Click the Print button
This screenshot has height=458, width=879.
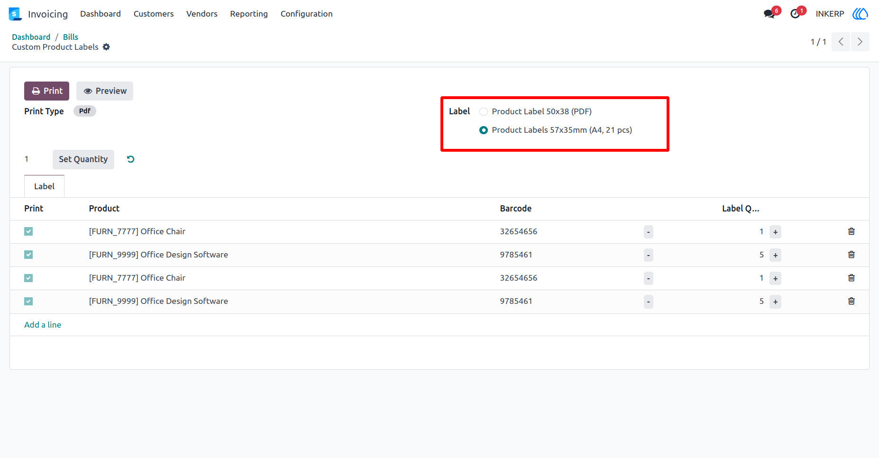pyautogui.click(x=46, y=91)
